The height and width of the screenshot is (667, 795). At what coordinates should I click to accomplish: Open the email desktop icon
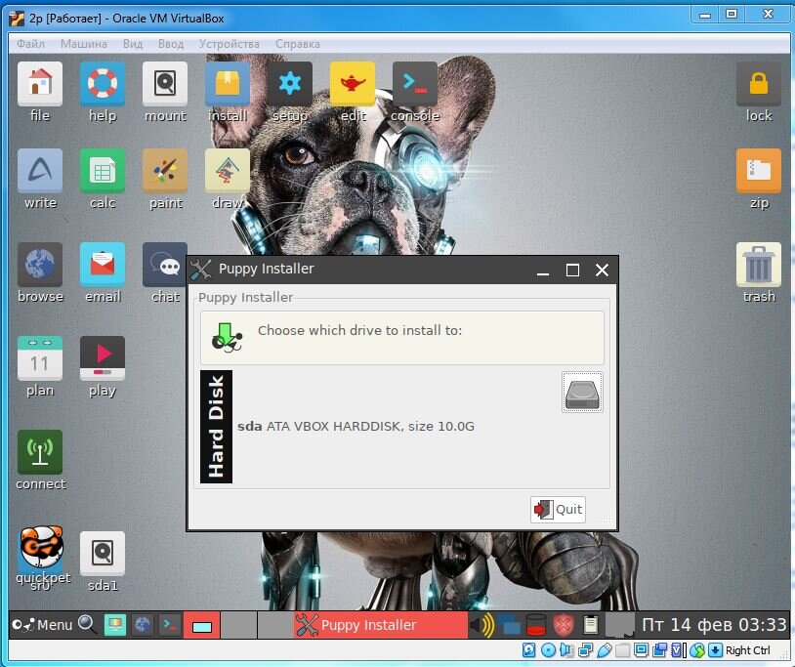[103, 265]
